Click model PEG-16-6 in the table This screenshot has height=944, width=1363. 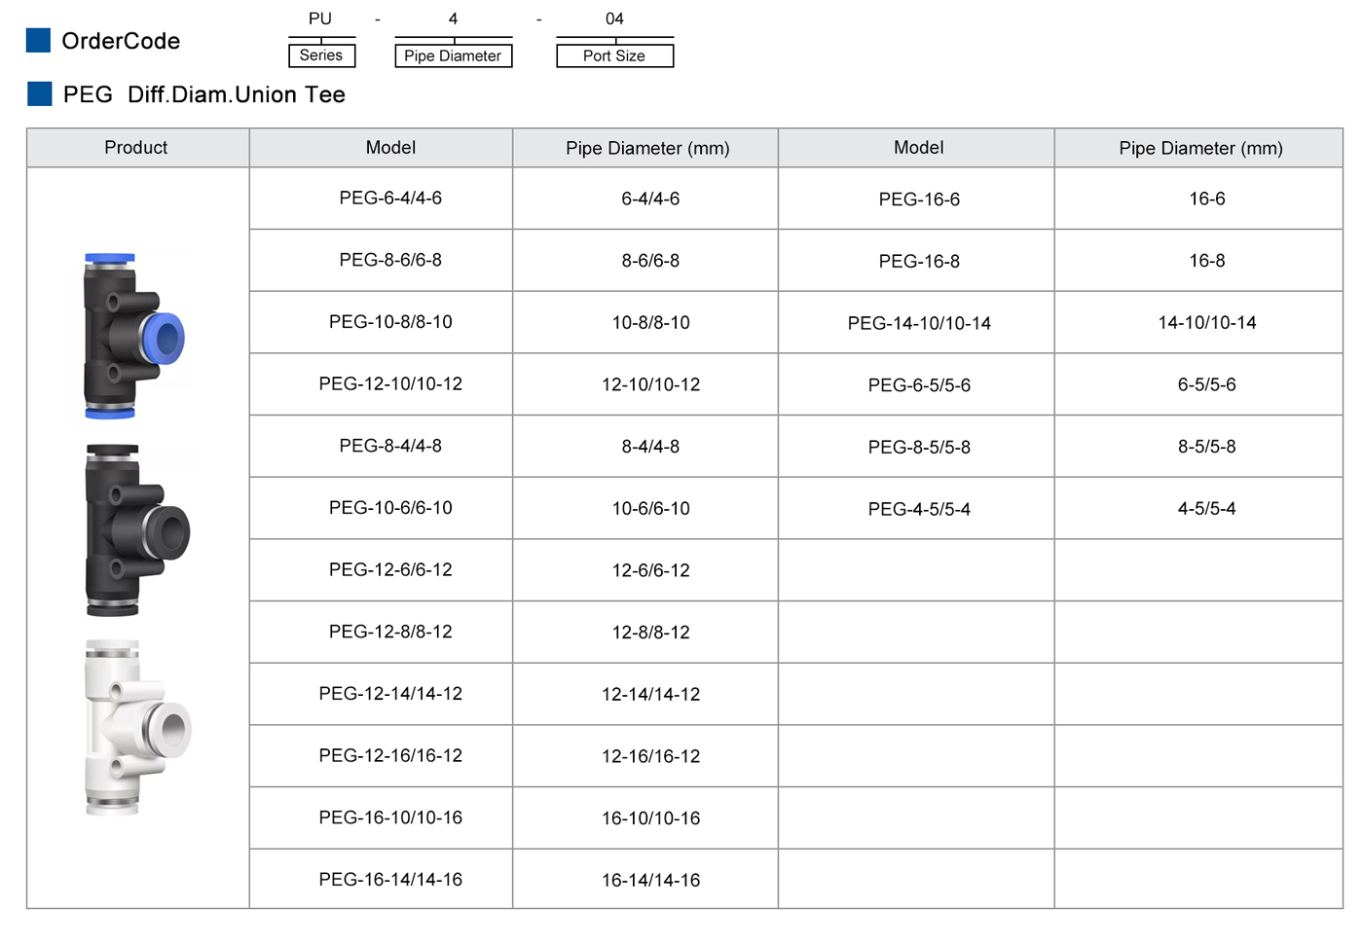point(919,200)
